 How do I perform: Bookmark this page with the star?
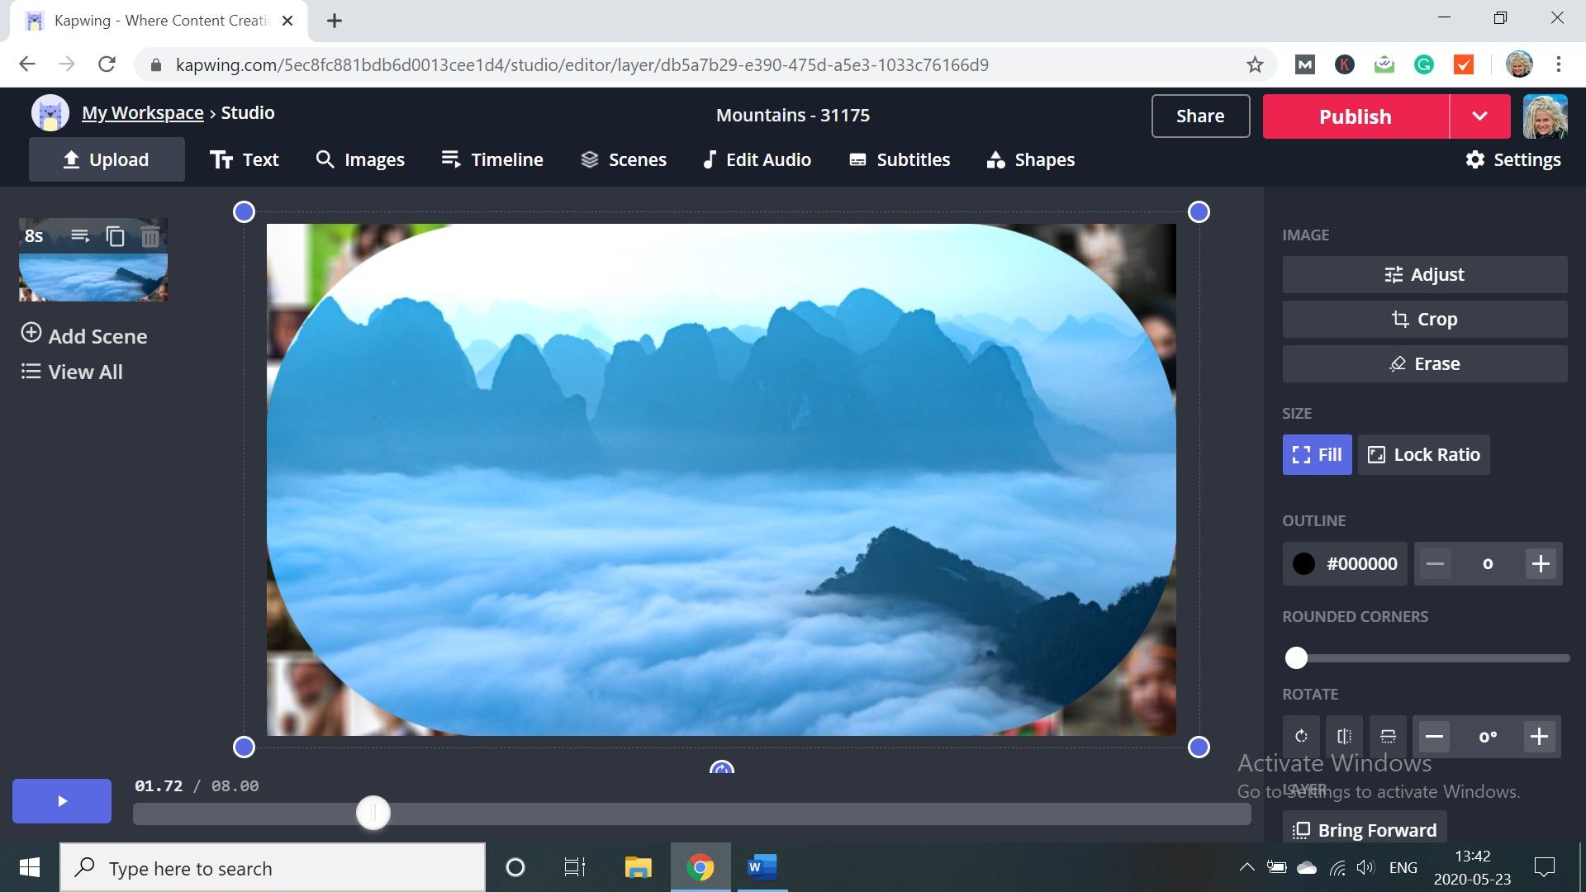1255,64
